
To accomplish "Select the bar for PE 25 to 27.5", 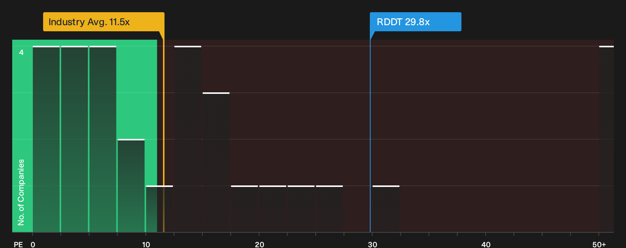I will click(x=329, y=209).
